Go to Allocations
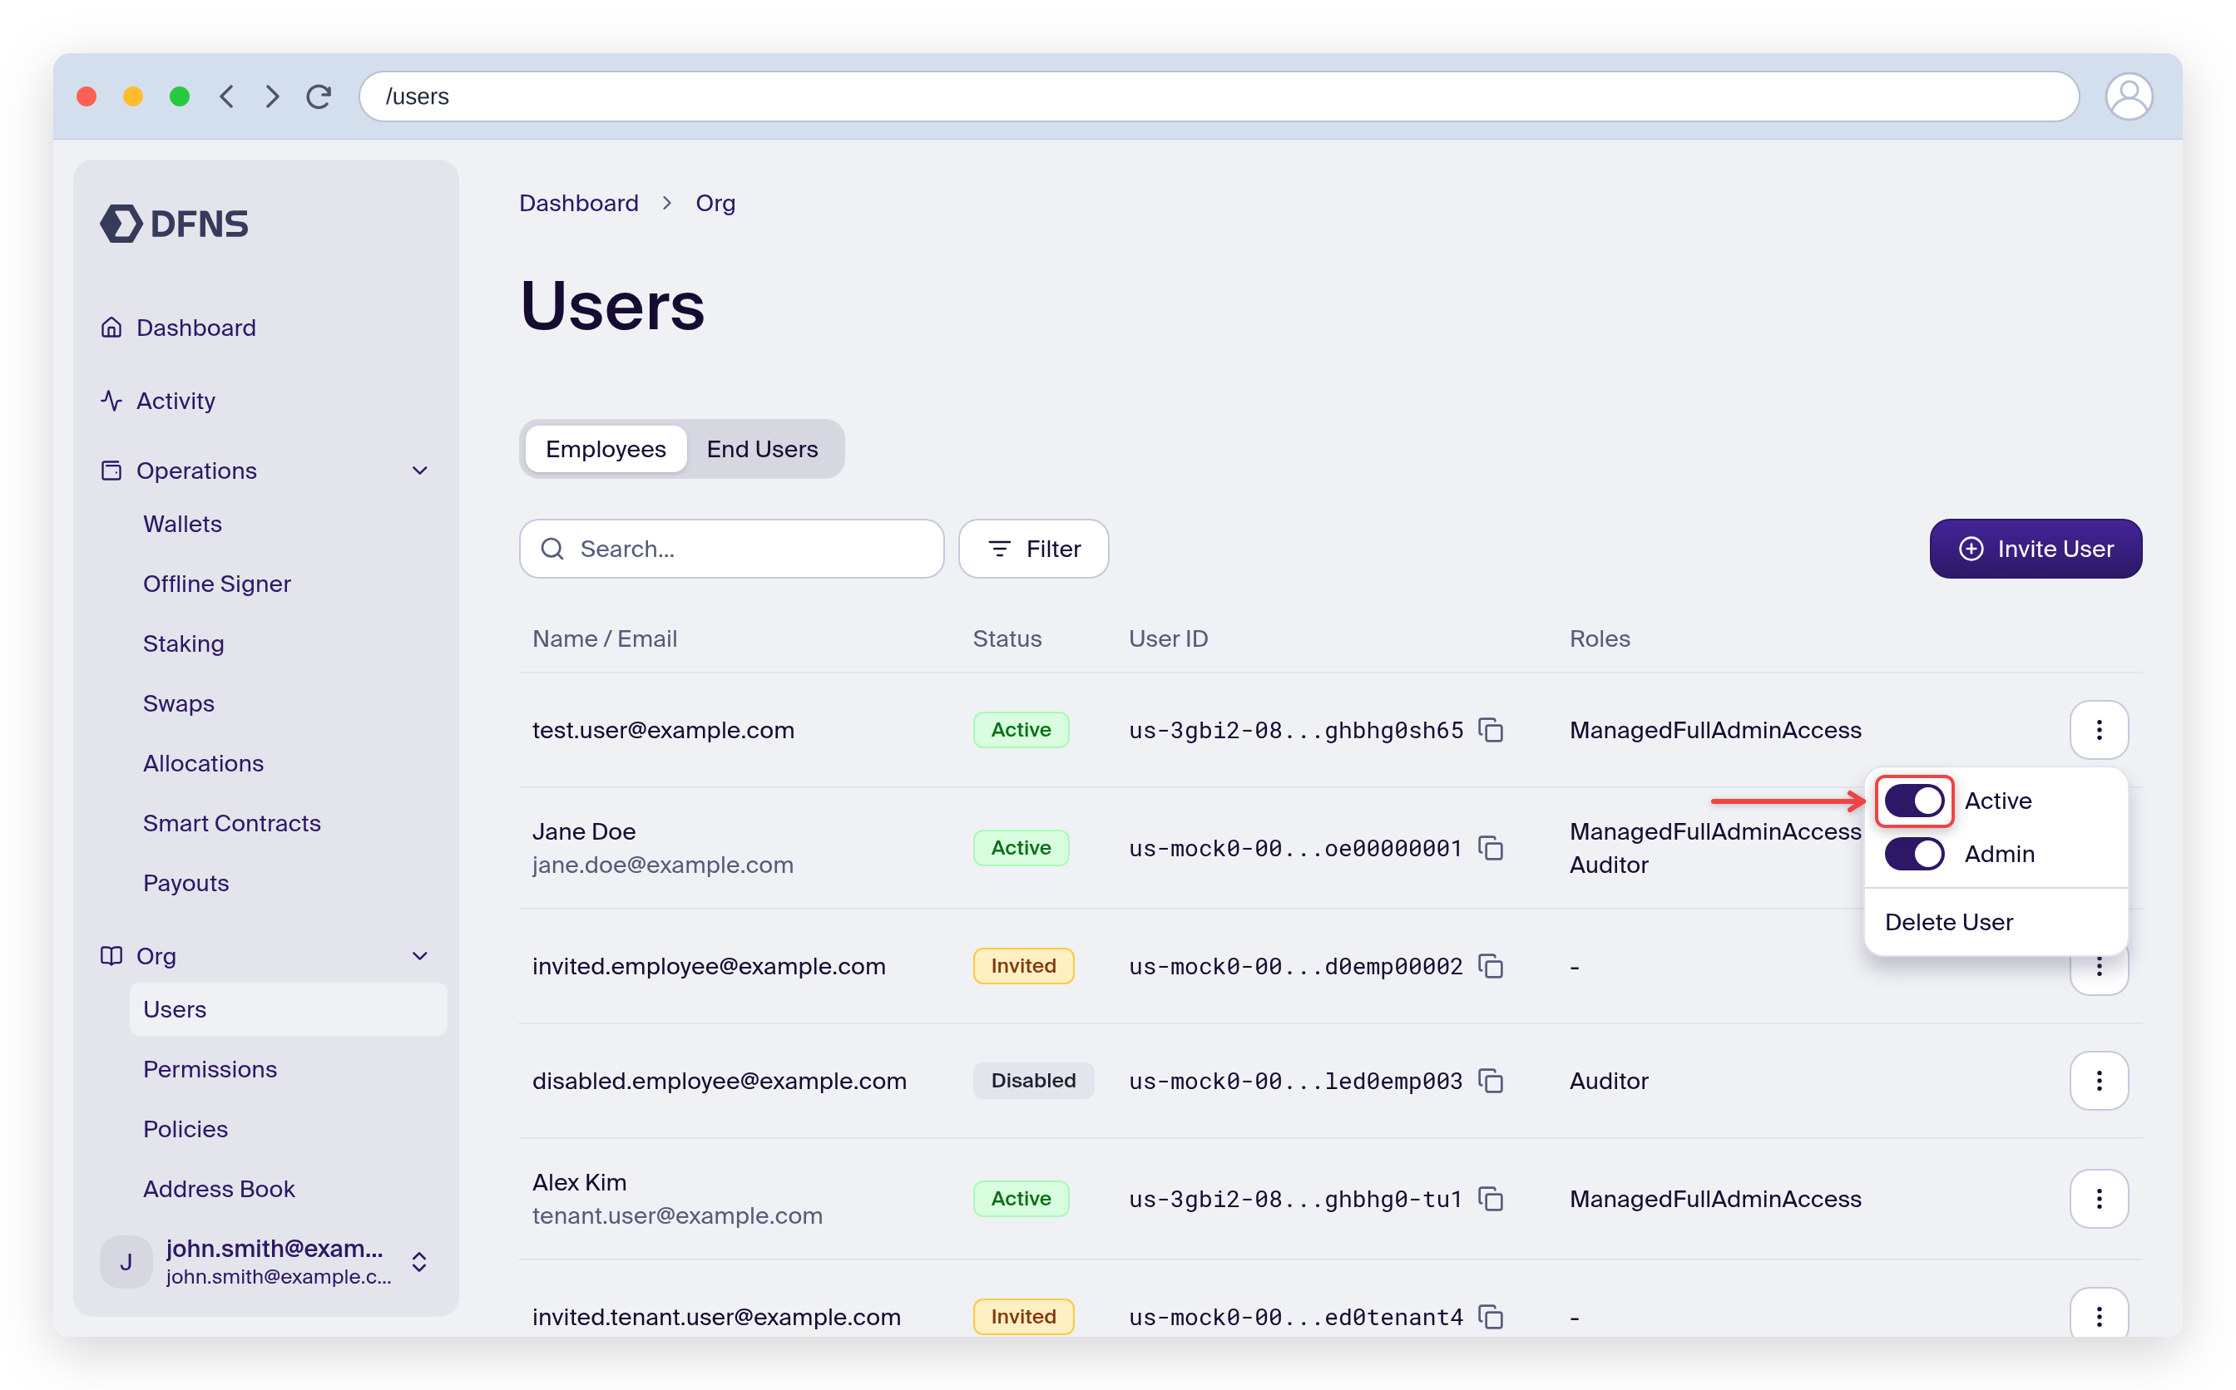 point(203,763)
